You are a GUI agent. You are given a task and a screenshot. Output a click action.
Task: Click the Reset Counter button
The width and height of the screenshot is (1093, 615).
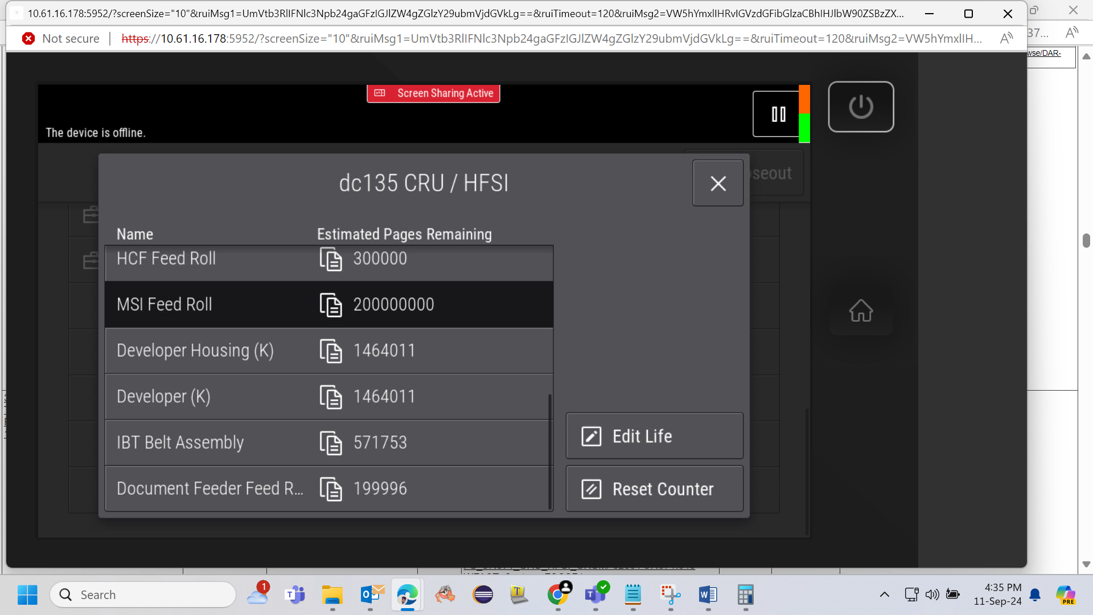[x=655, y=489]
